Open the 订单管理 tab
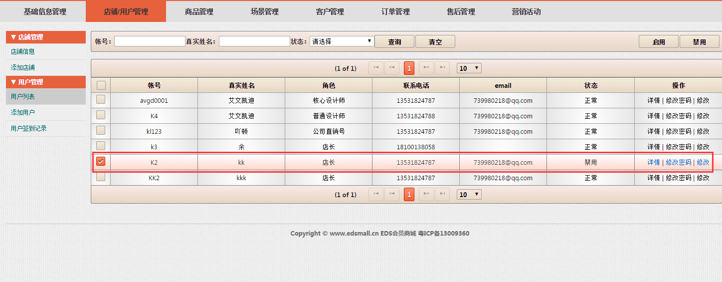Image resolution: width=722 pixels, height=282 pixels. pyautogui.click(x=395, y=11)
